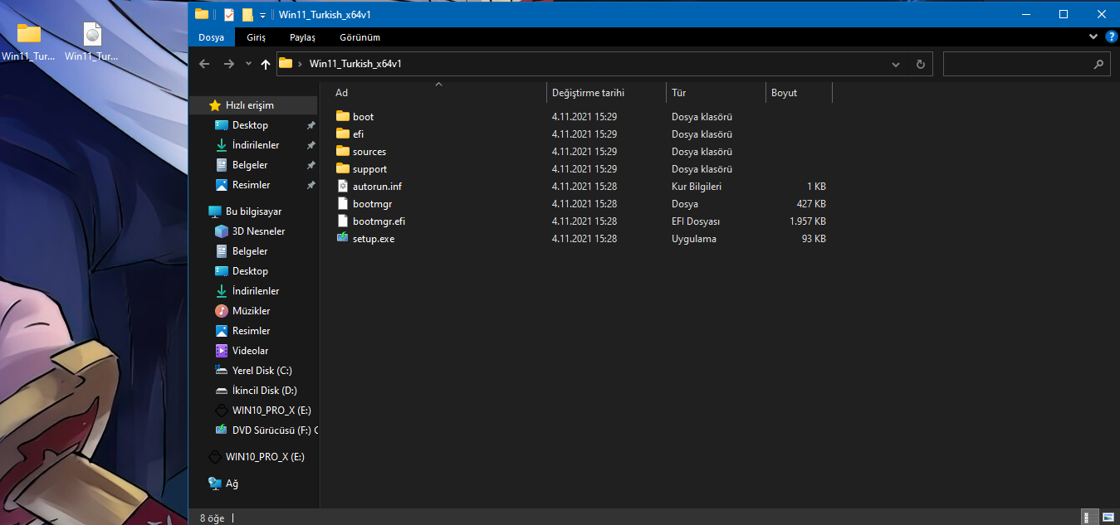Select the autorun.inf file icon

[x=343, y=186]
